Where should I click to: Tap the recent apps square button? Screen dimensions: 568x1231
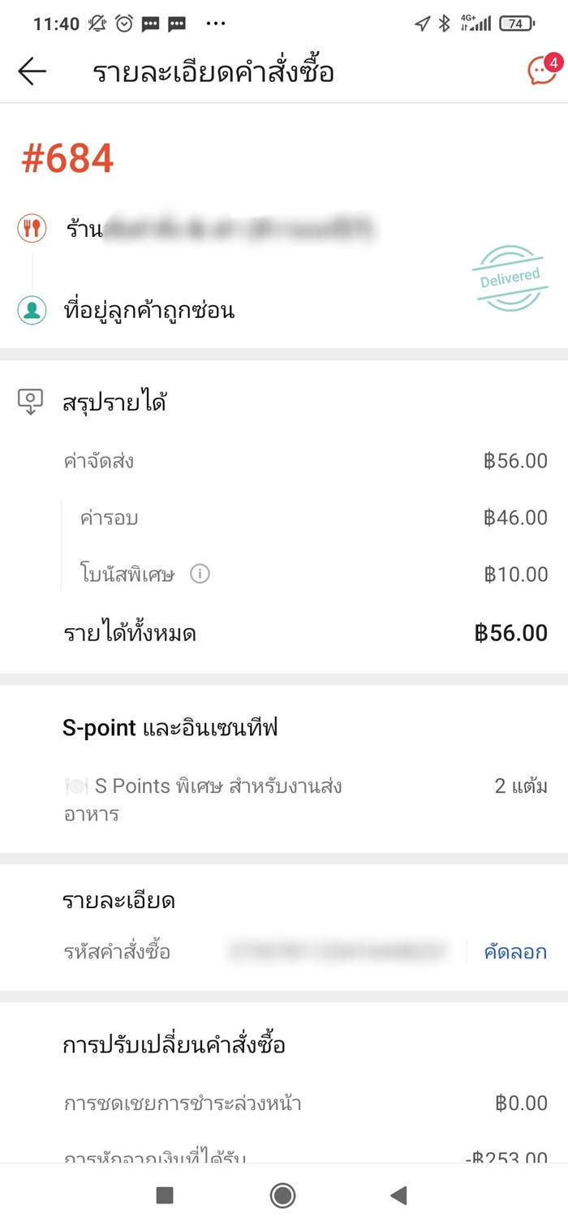click(x=165, y=1196)
